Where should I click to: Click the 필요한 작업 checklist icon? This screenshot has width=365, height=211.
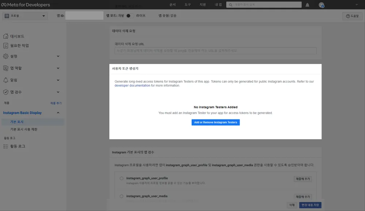click(x=5, y=46)
